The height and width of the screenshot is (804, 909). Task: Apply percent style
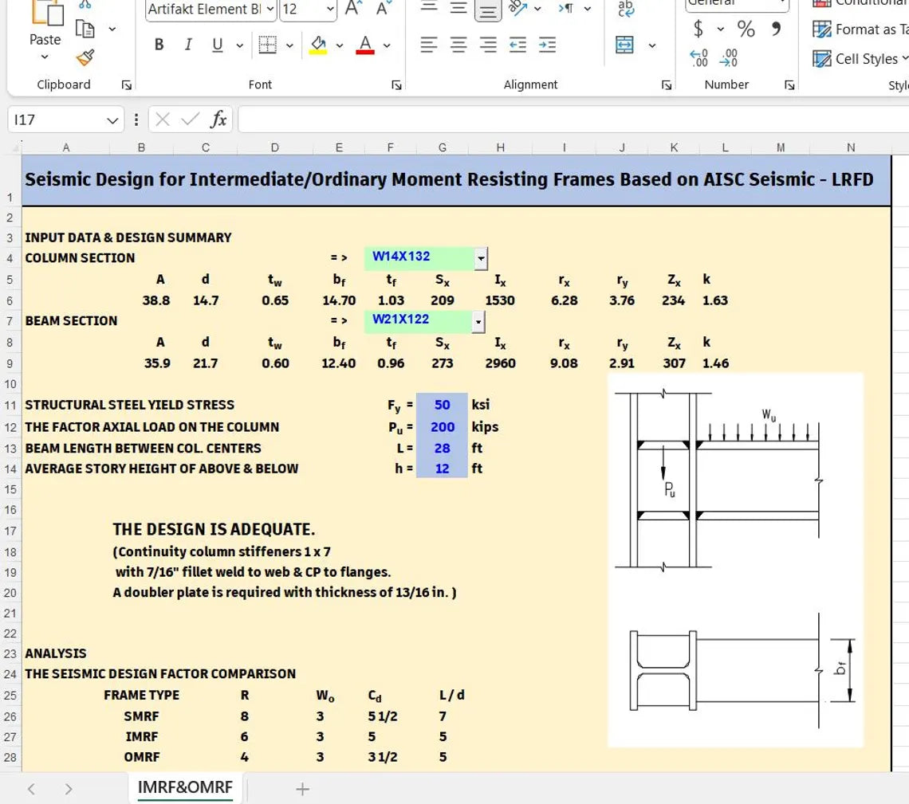(x=746, y=29)
